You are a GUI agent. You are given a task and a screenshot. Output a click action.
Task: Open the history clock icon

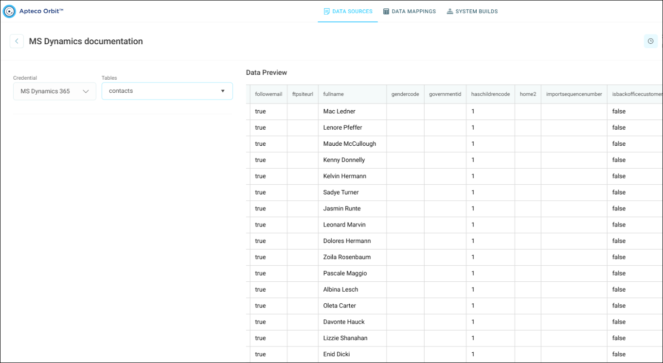[650, 41]
